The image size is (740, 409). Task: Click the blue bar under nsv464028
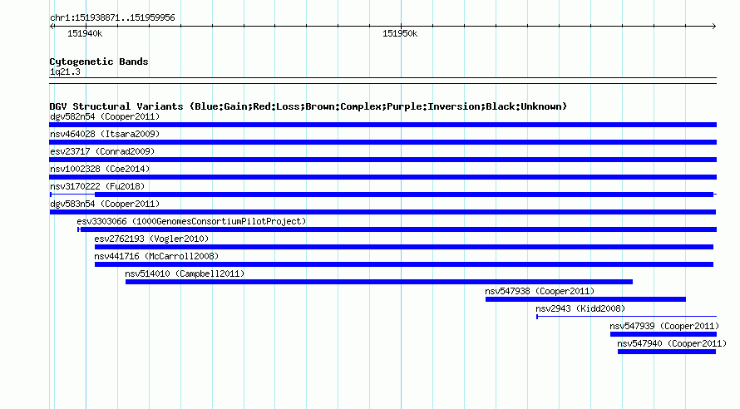382,142
